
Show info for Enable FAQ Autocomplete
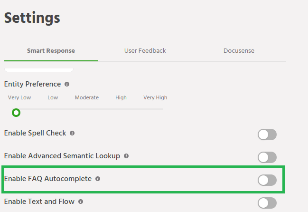point(98,179)
